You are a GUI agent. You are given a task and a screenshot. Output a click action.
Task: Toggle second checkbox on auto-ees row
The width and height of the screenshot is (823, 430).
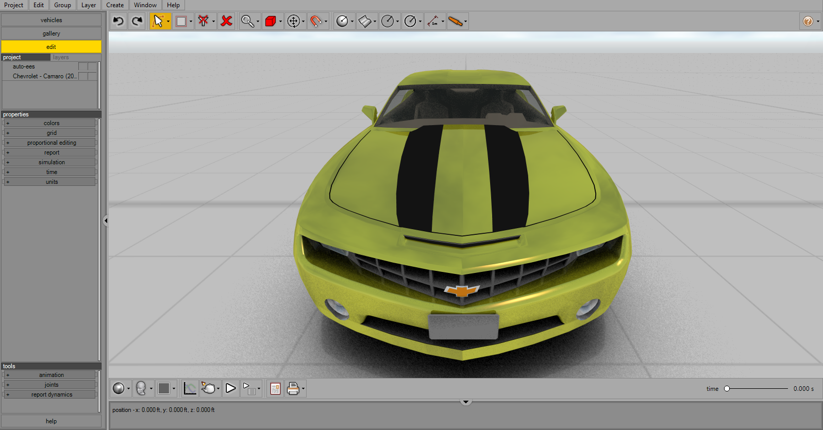(x=92, y=66)
